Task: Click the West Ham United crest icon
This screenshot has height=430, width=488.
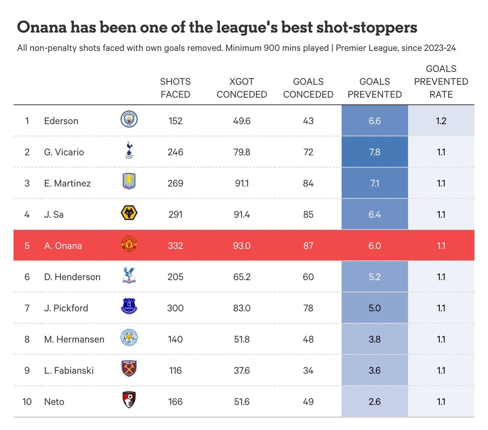Action: (x=129, y=369)
